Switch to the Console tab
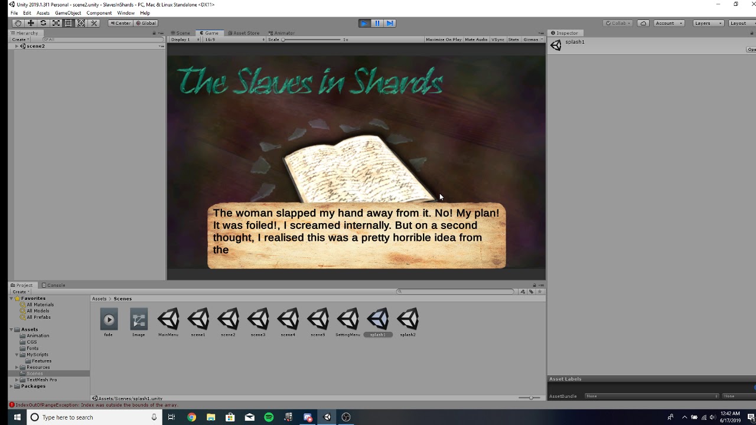 pyautogui.click(x=53, y=285)
